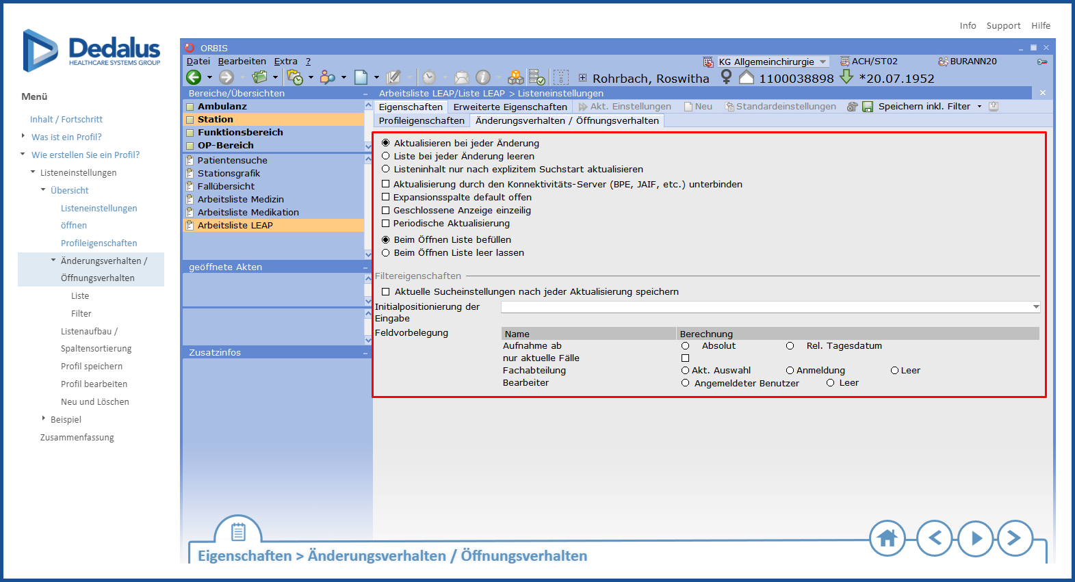This screenshot has height=582, width=1075.
Task: Click the blank document icon in toolbar
Action: (361, 78)
